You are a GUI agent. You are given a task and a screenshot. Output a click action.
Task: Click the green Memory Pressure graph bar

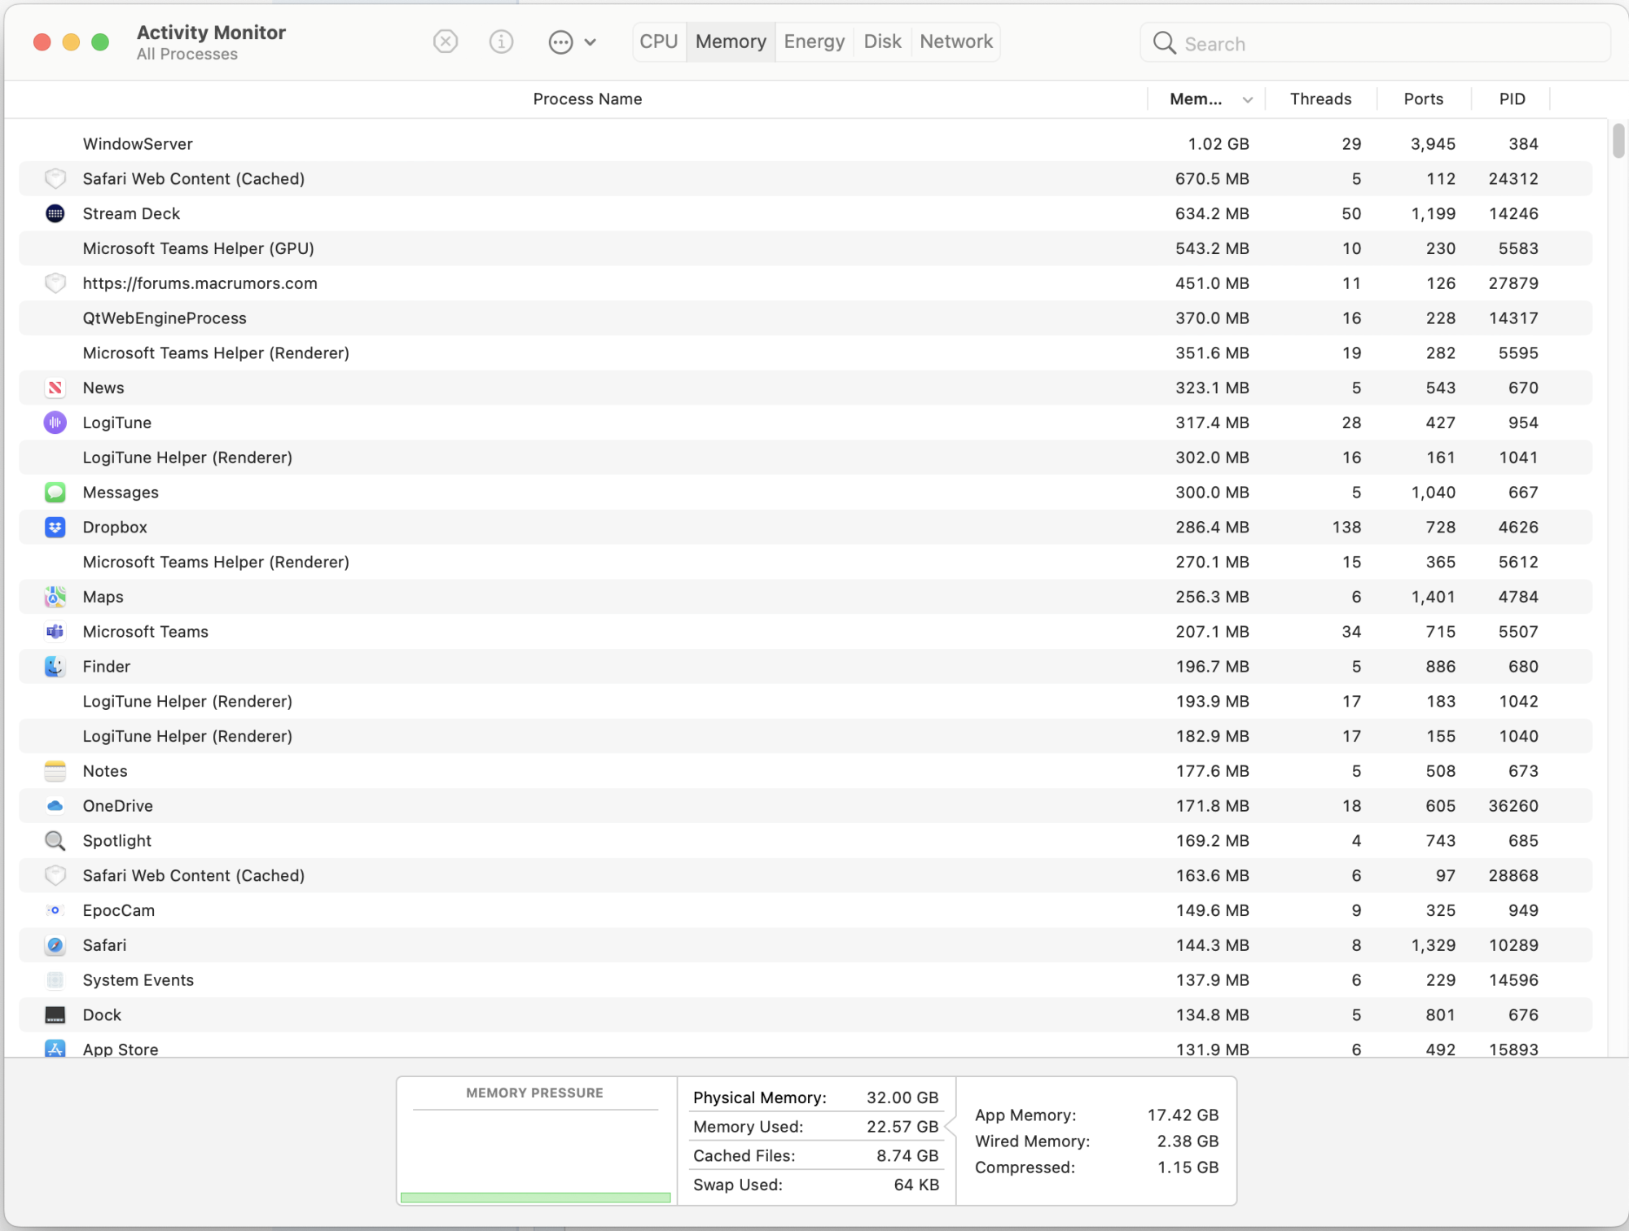[x=535, y=1197]
